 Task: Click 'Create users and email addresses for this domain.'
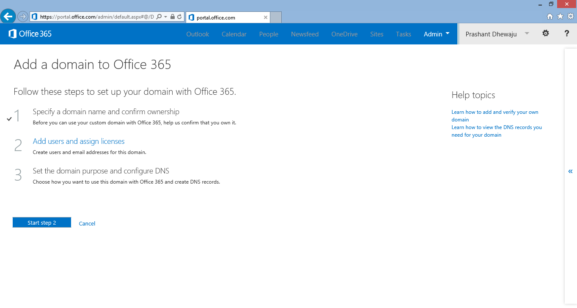[x=90, y=152]
